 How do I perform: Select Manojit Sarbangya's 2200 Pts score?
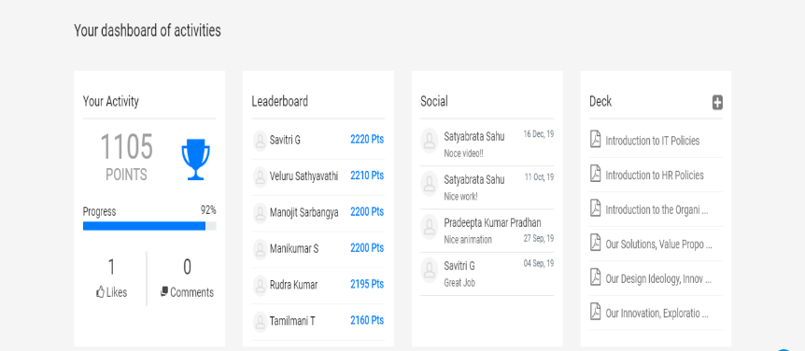coord(367,212)
